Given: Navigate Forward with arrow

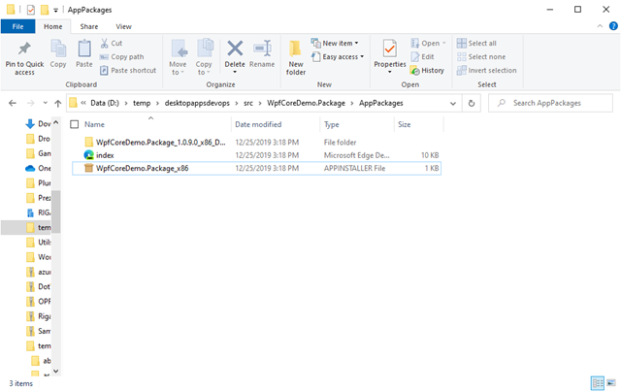Looking at the screenshot, I should point(30,104).
